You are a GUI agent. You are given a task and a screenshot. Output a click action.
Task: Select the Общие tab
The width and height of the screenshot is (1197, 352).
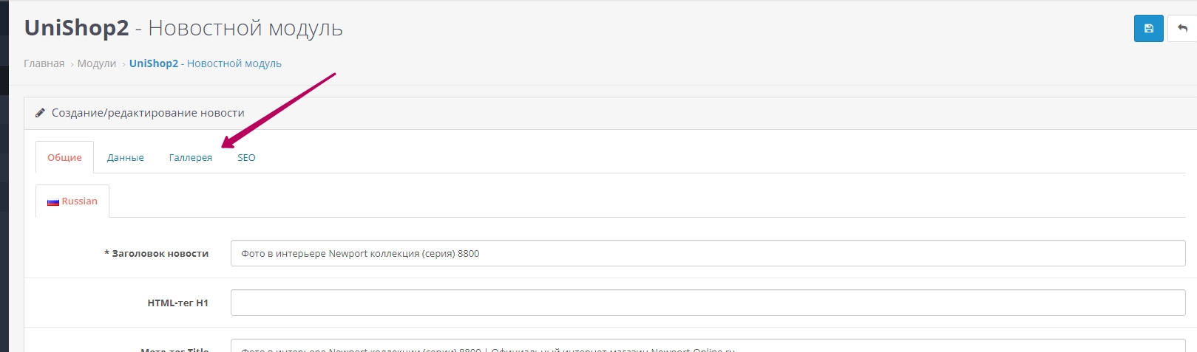(64, 157)
